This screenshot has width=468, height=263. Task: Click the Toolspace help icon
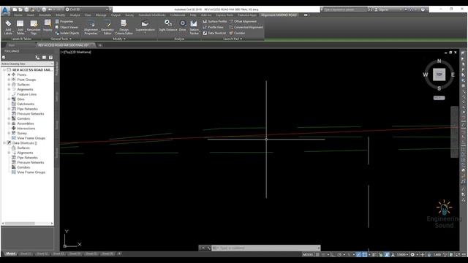point(50,57)
